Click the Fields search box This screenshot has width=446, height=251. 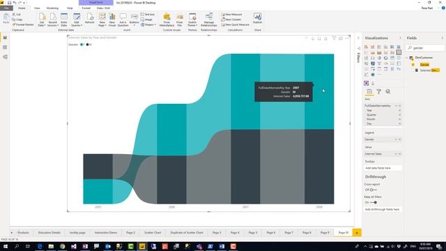(x=425, y=48)
